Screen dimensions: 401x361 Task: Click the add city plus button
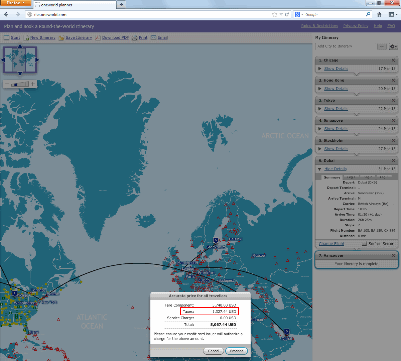tap(382, 46)
